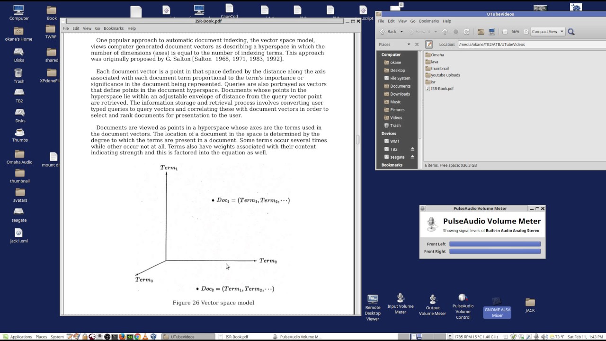Select the youtube uploads folder

point(443,75)
